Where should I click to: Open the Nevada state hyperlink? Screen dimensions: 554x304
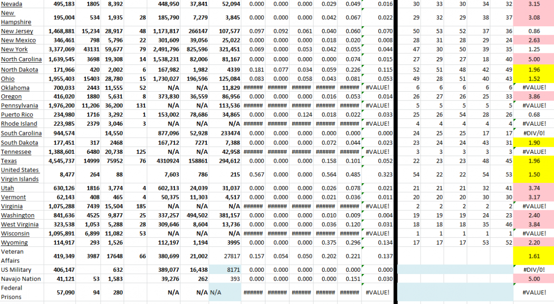[11, 4]
